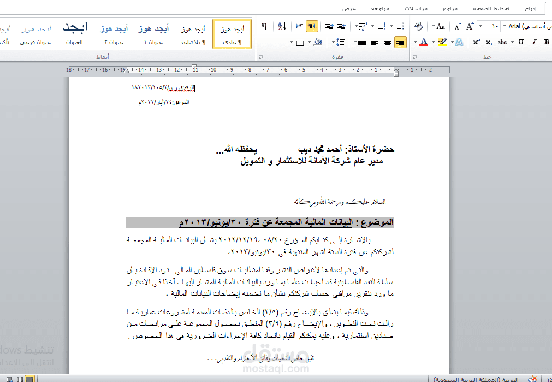Image resolution: width=552 pixels, height=382 pixels.
Task: Apply the عنوان ٢ heading style
Action: (x=114, y=34)
